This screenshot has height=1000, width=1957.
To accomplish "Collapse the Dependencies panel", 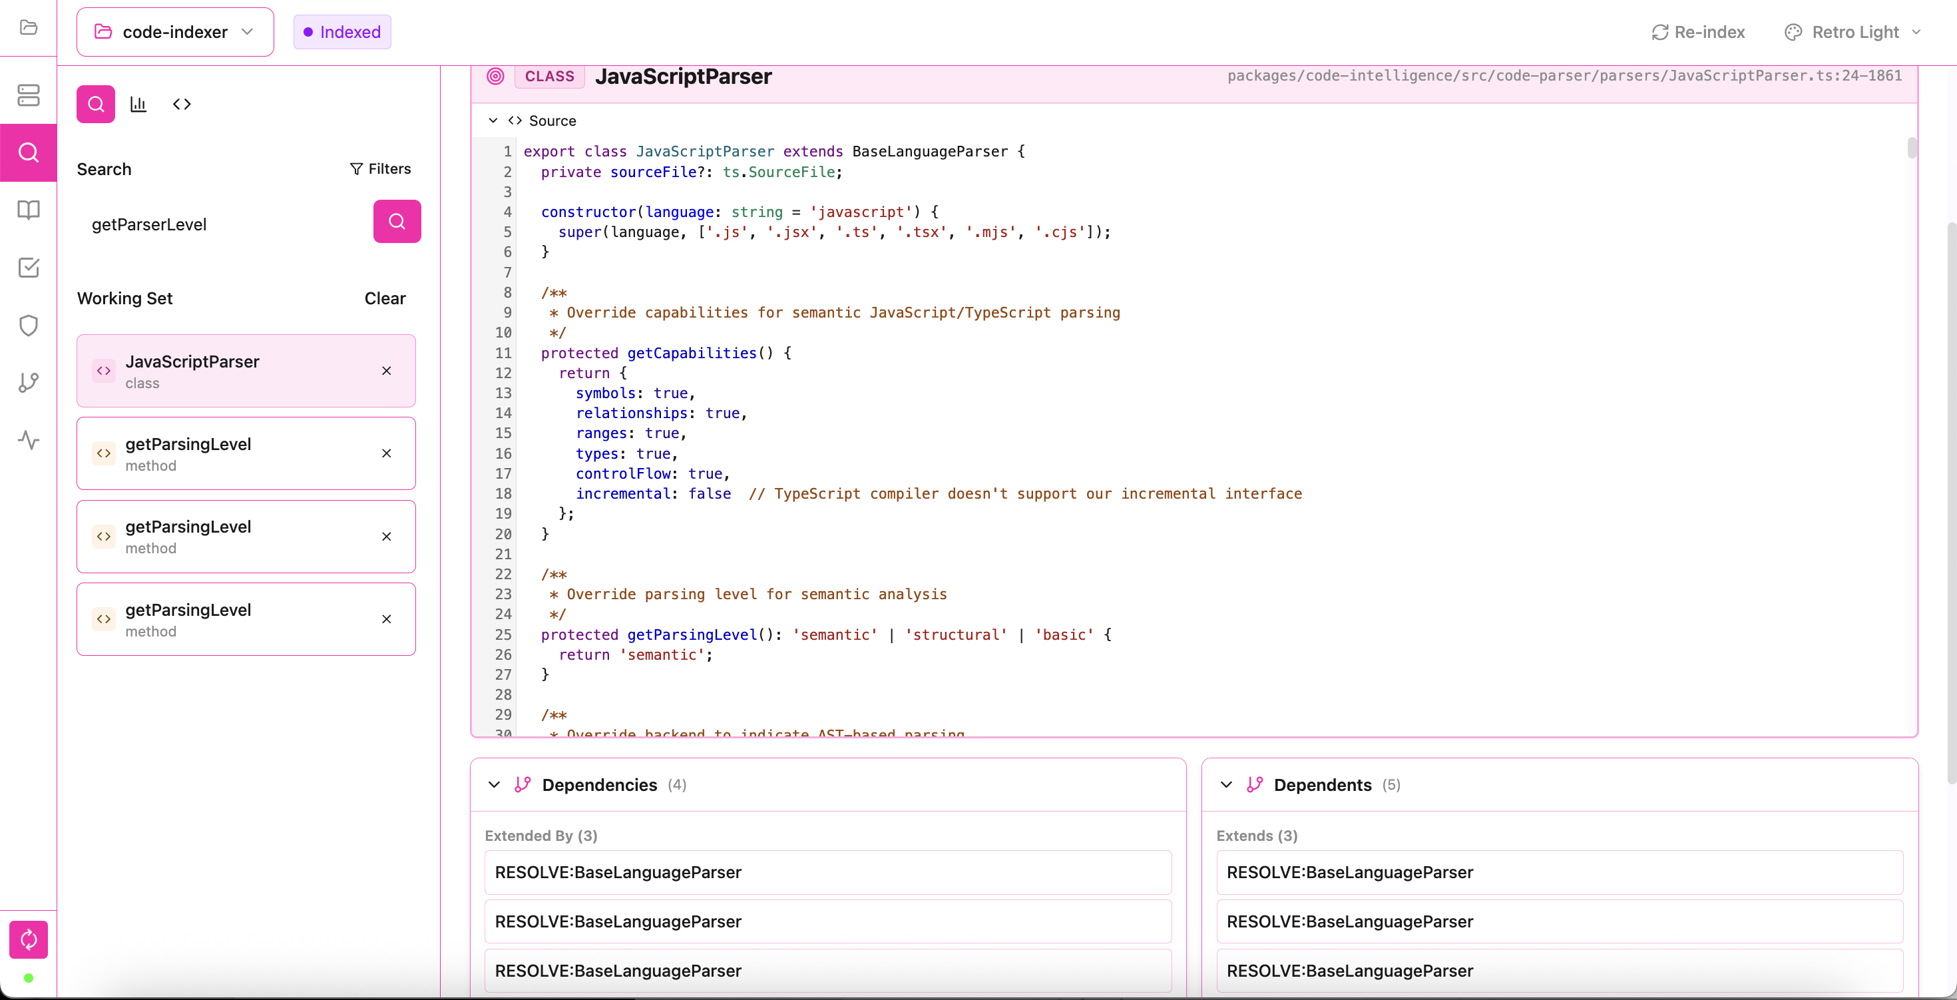I will point(495,785).
